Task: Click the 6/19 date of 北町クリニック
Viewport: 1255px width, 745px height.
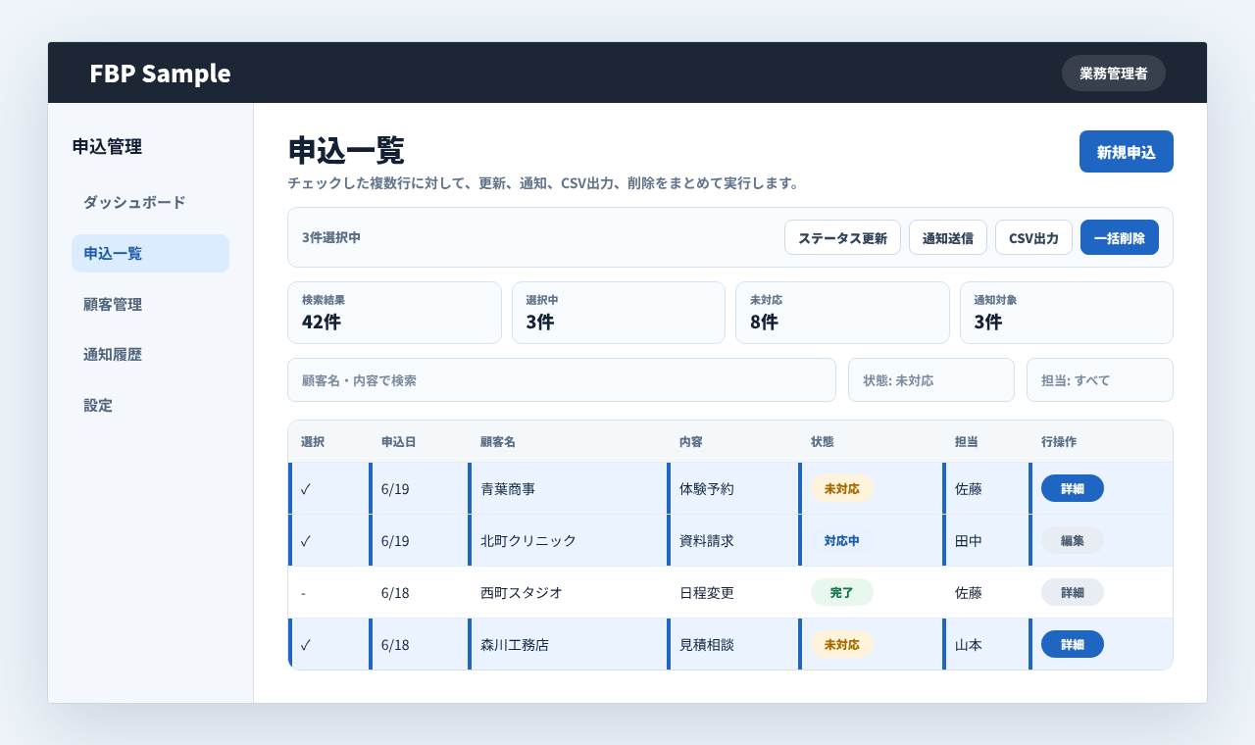Action: 395,540
